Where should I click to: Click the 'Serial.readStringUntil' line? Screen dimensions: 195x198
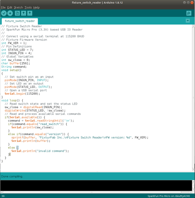41,121
